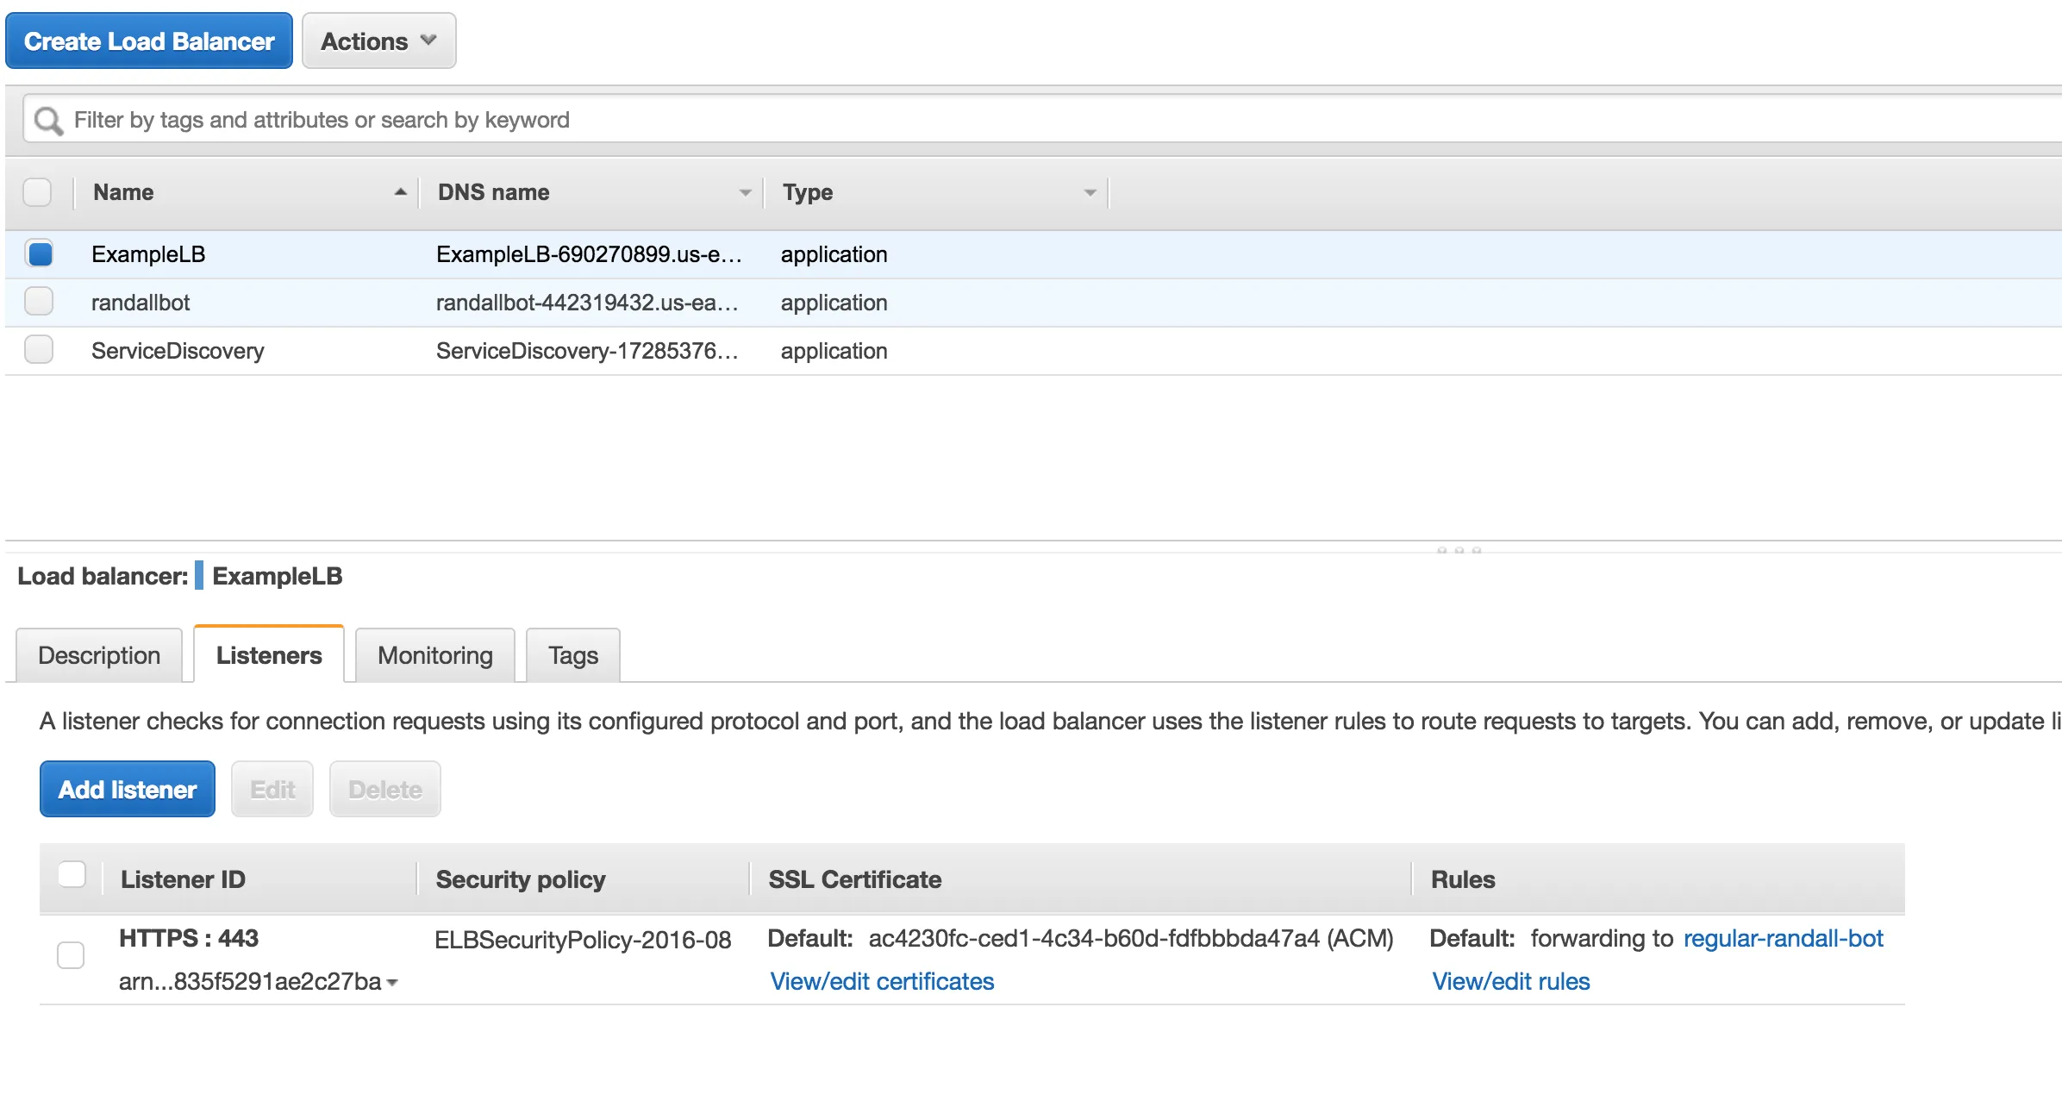Open the Monitoring tab
The image size is (2062, 1107).
click(435, 655)
